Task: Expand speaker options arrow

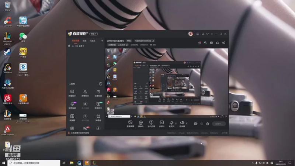Action: (187, 123)
